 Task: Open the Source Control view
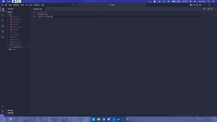3,20
